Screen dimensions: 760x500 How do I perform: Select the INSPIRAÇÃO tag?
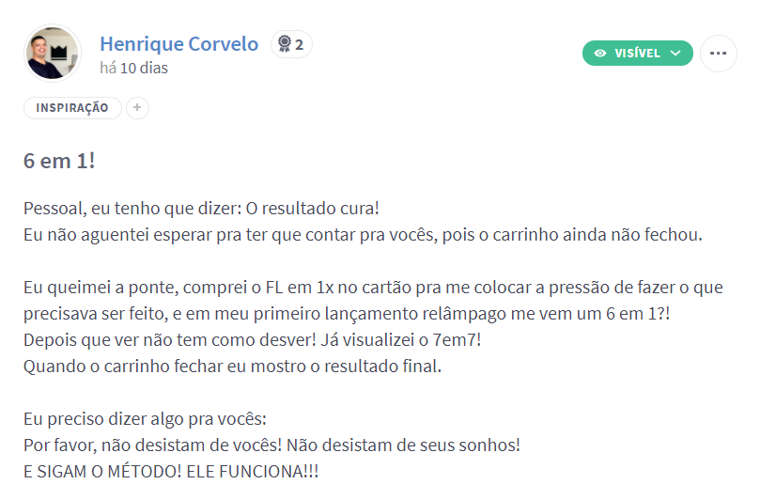[72, 108]
